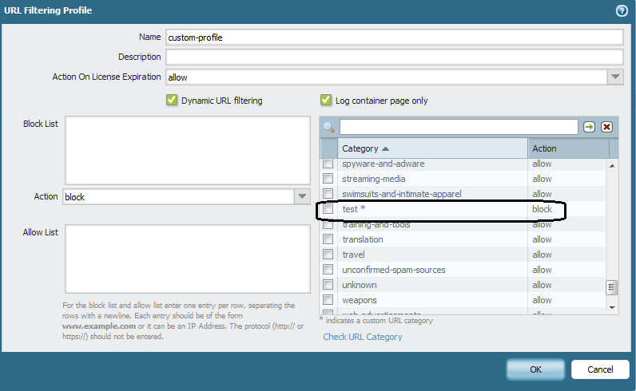The height and width of the screenshot is (391, 636).
Task: Click into the Description text field
Action: pos(394,57)
